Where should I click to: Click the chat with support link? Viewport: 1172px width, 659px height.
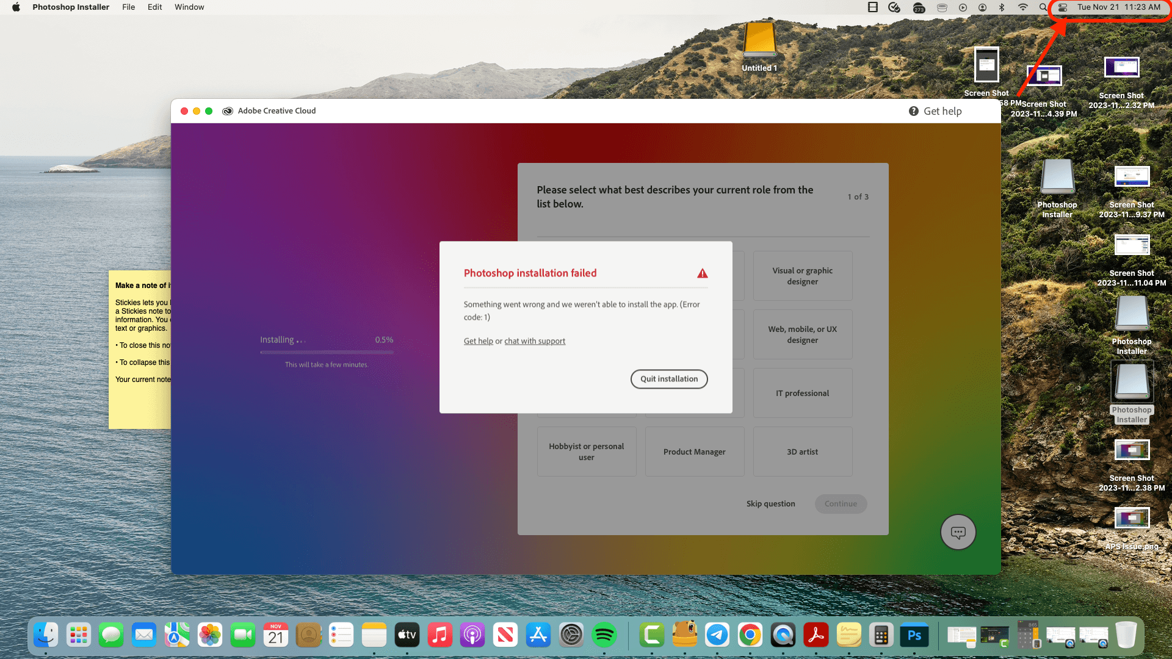tap(535, 341)
